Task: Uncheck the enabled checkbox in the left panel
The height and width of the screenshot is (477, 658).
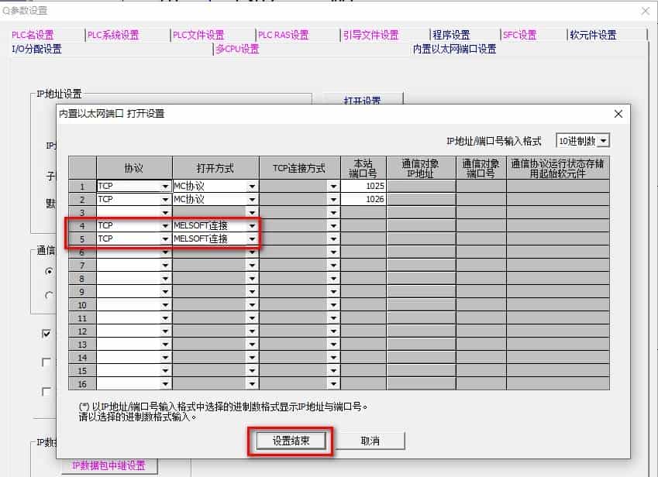Action: tap(45, 333)
